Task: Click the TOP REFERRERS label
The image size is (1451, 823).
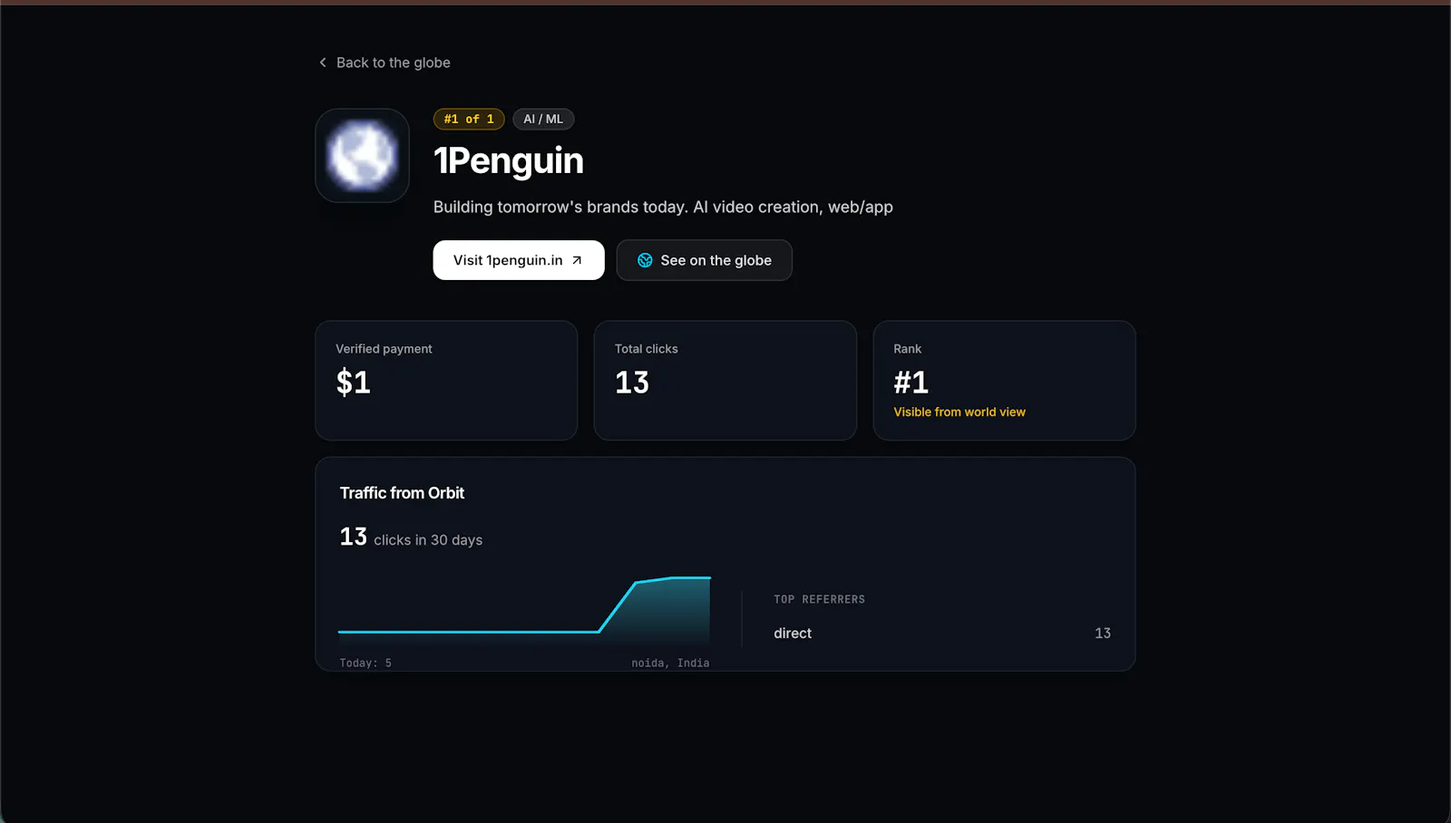Action: tap(819, 599)
